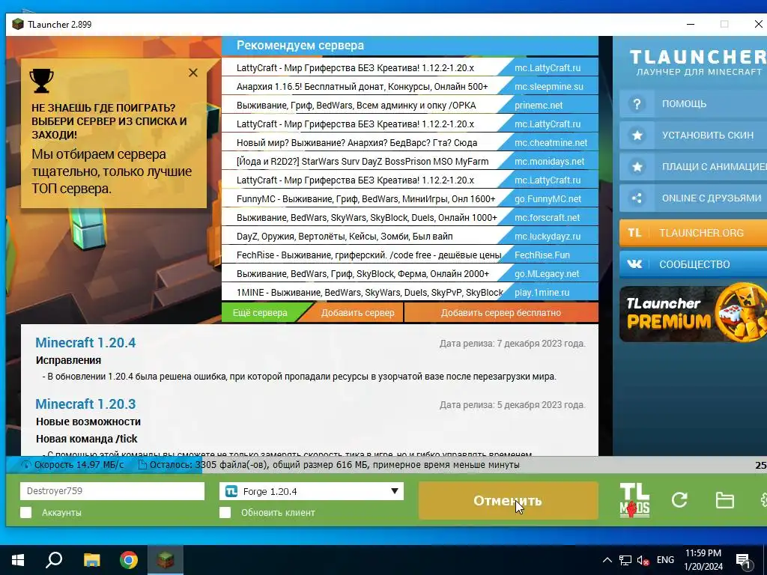
Task: Select prinemc.net server address
Action: tap(539, 105)
